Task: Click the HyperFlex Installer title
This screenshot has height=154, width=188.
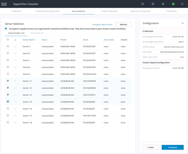Action: click(x=26, y=4)
